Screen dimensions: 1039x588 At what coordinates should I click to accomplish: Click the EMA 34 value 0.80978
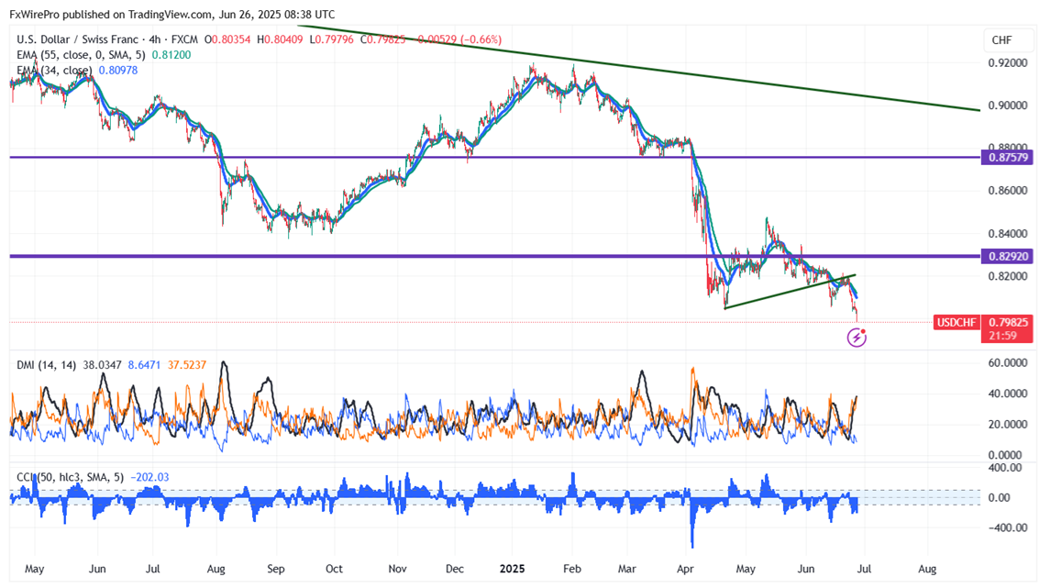118,71
